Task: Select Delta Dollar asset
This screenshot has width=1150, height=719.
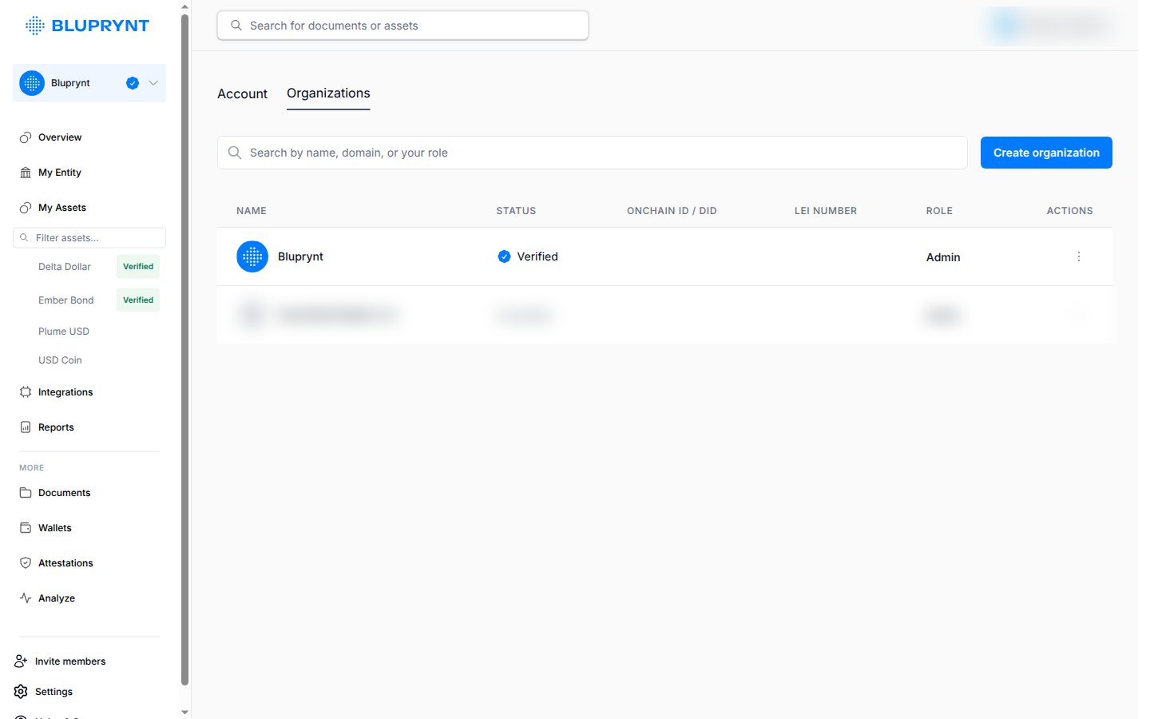Action: pos(65,267)
